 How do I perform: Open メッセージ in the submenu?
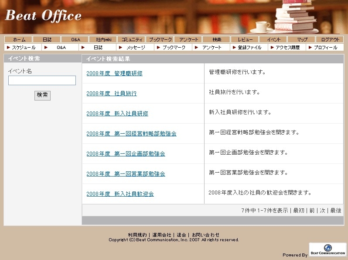(x=136, y=47)
